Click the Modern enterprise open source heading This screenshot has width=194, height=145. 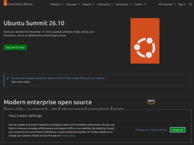point(48,102)
